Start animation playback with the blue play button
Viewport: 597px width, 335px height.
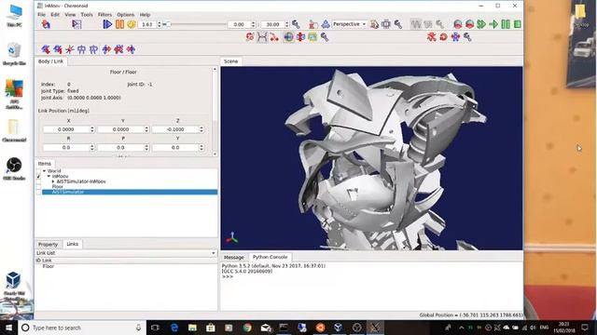pyautogui.click(x=107, y=24)
